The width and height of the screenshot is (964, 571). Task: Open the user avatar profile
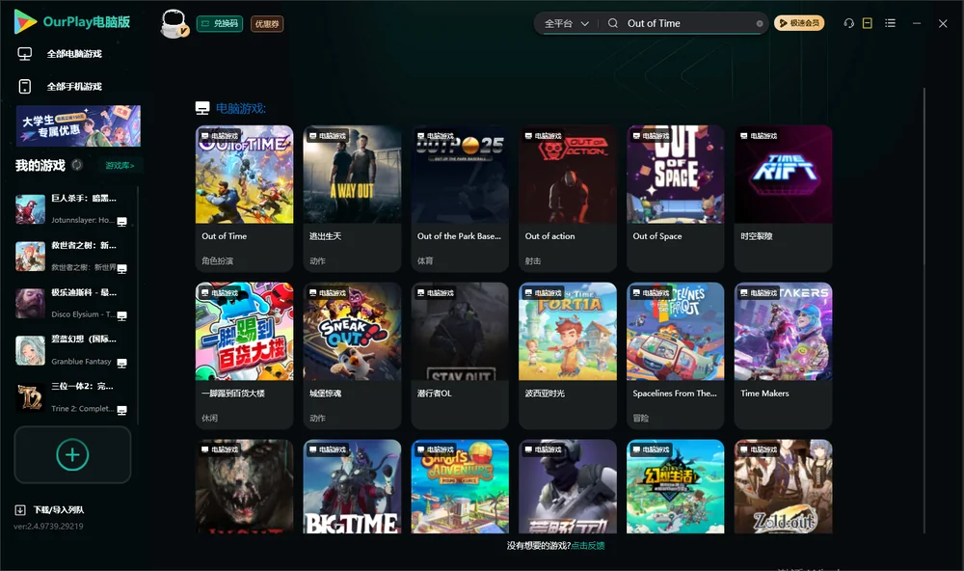pyautogui.click(x=174, y=23)
